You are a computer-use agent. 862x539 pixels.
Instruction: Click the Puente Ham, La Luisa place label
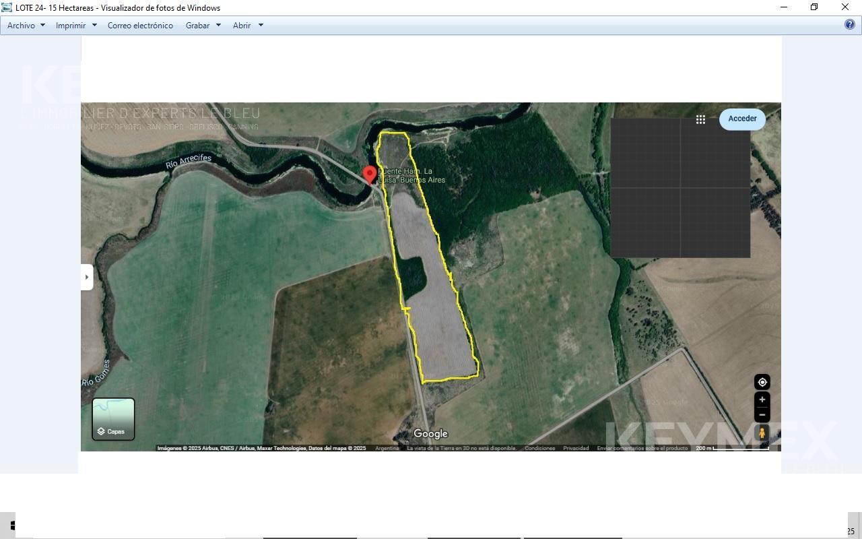(x=411, y=176)
